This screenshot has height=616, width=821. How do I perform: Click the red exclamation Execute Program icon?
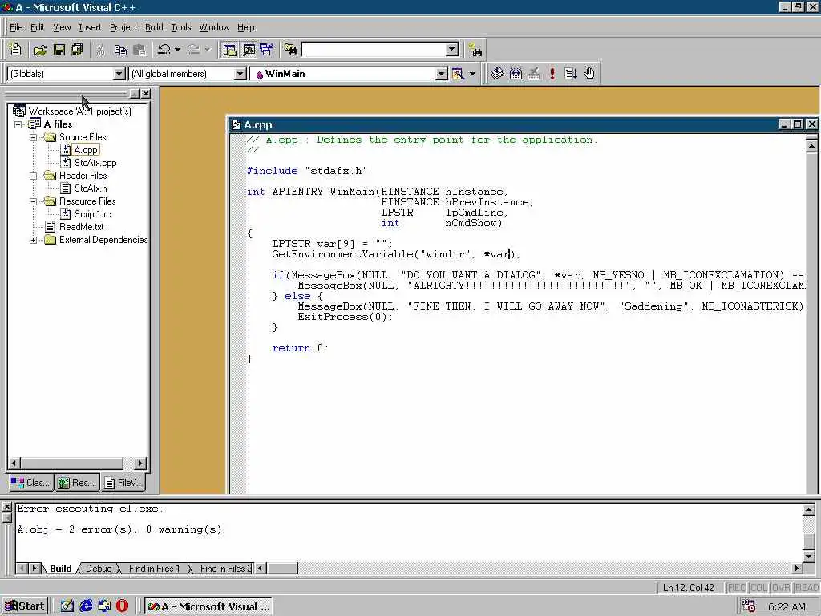click(552, 74)
